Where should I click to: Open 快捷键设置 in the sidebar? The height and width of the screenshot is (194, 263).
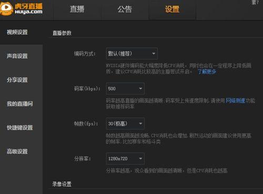(19, 128)
